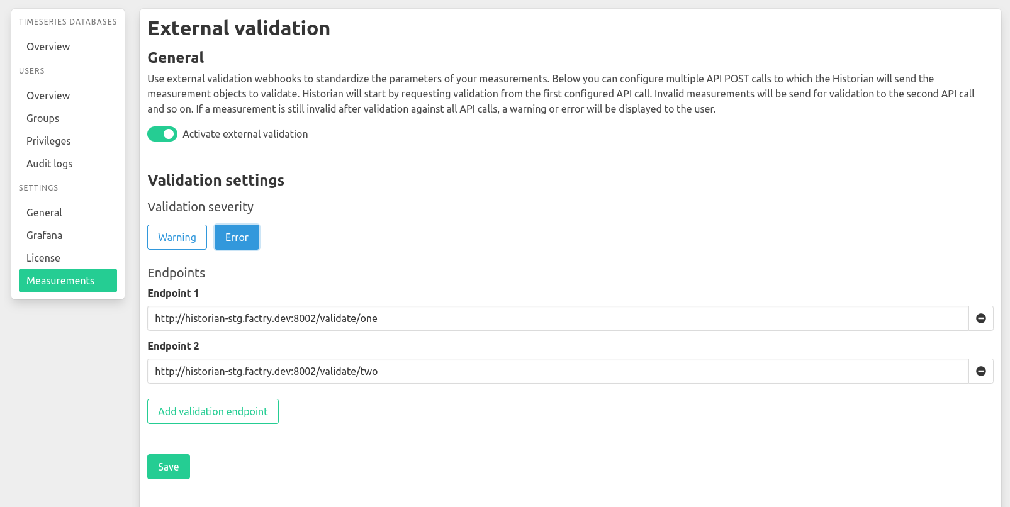1010x507 pixels.
Task: Select Warning validation severity
Action: pyautogui.click(x=177, y=237)
